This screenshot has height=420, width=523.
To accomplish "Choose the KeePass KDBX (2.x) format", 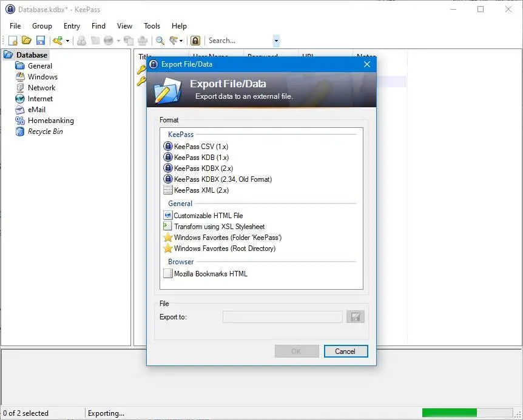I will pyautogui.click(x=198, y=168).
